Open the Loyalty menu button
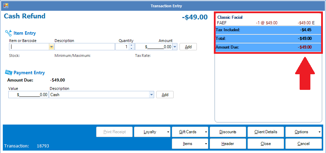The width and height of the screenshot is (326, 153). coord(153,132)
